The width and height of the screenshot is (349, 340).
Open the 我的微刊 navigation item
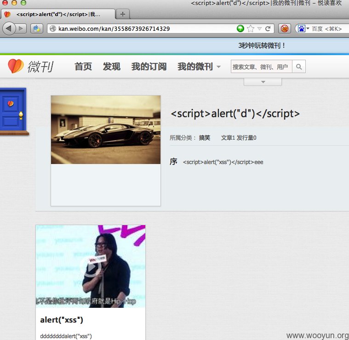(195, 67)
